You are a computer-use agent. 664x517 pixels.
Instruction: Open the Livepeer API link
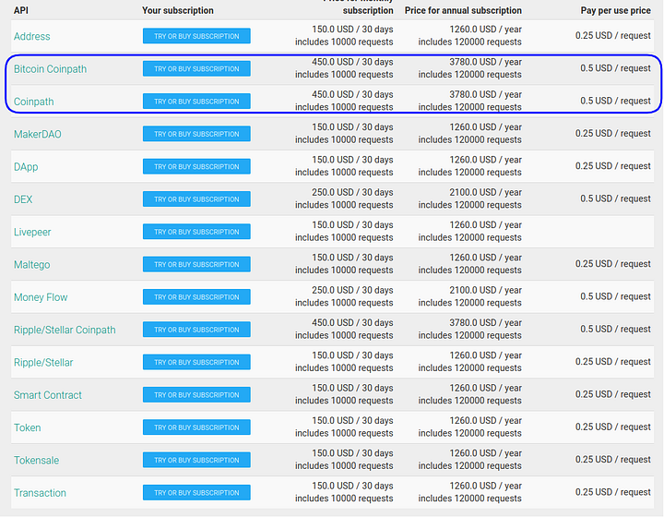[32, 233]
